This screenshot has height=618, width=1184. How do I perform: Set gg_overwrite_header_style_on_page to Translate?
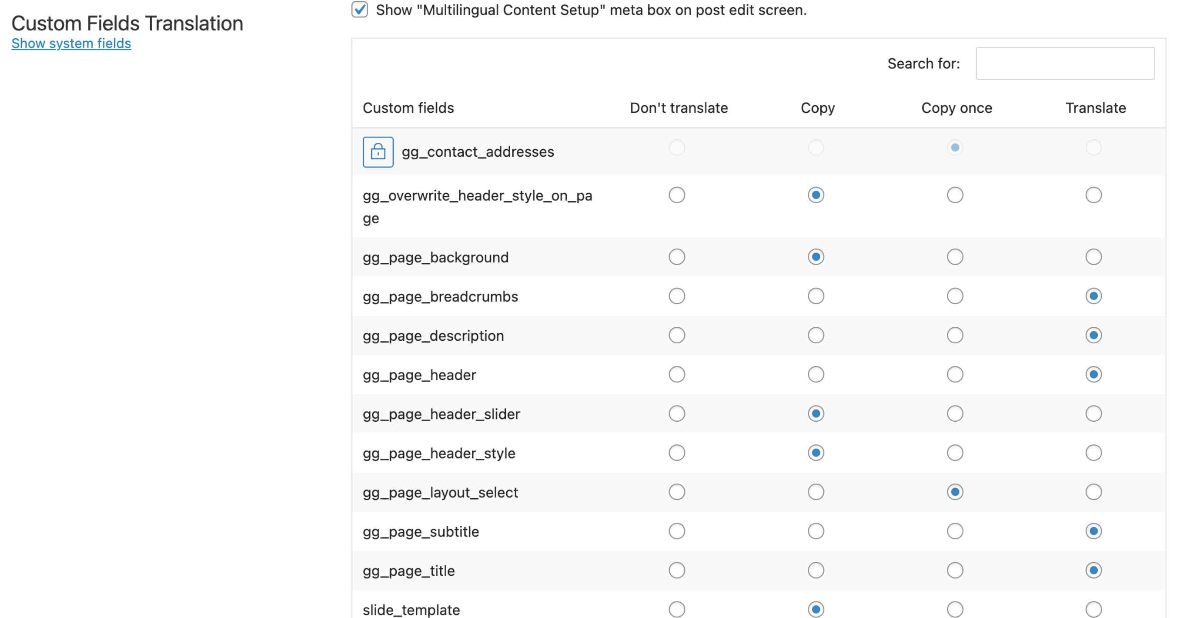[x=1094, y=195]
